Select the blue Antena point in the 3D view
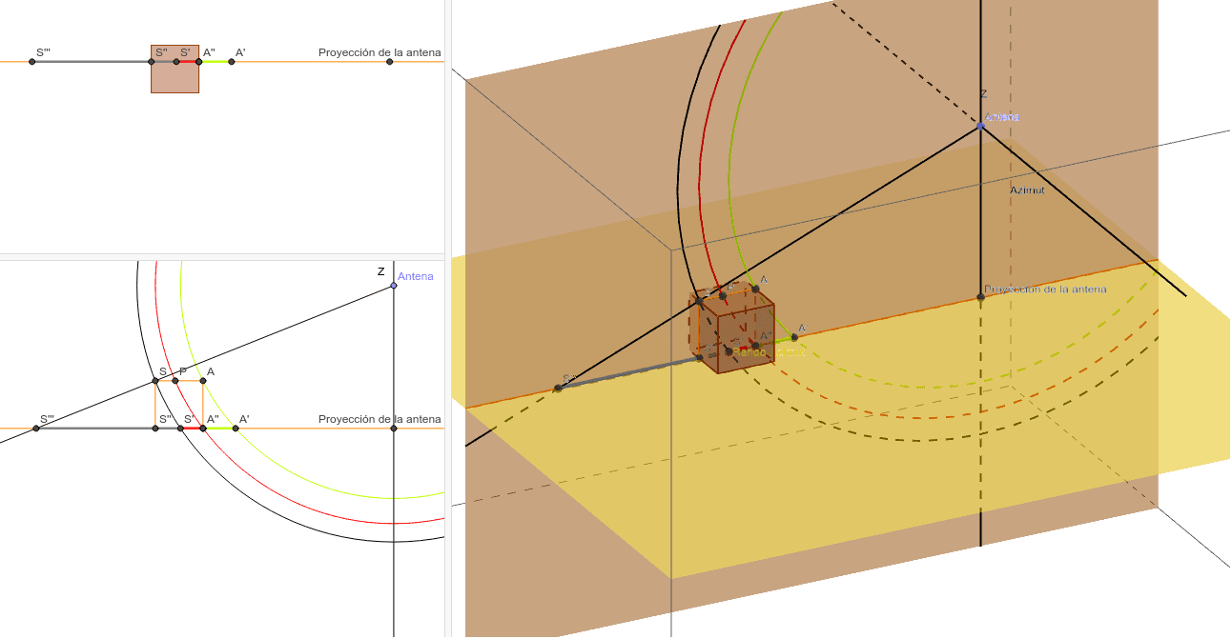The image size is (1232, 639). coord(981,126)
